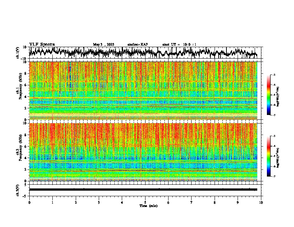Click time axis tick label '7'
This screenshot has width=294, height=227.
pos(192,203)
